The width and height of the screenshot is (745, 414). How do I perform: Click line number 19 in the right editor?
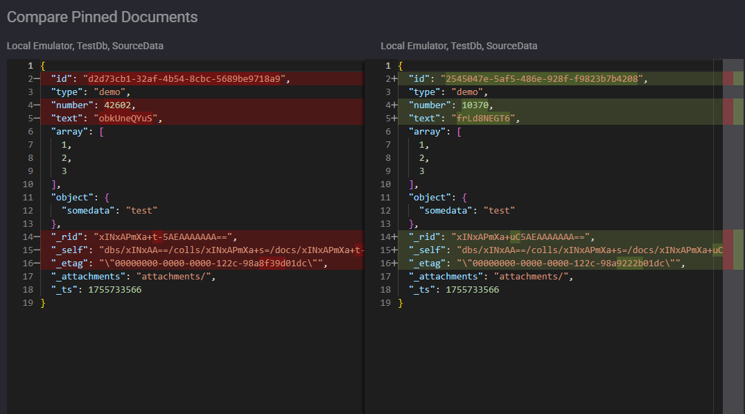click(385, 302)
